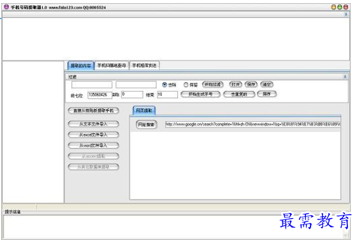Viewport: 357px width, 241px height.
Task: Click the 结束 field containing 10
Action: coord(167,94)
